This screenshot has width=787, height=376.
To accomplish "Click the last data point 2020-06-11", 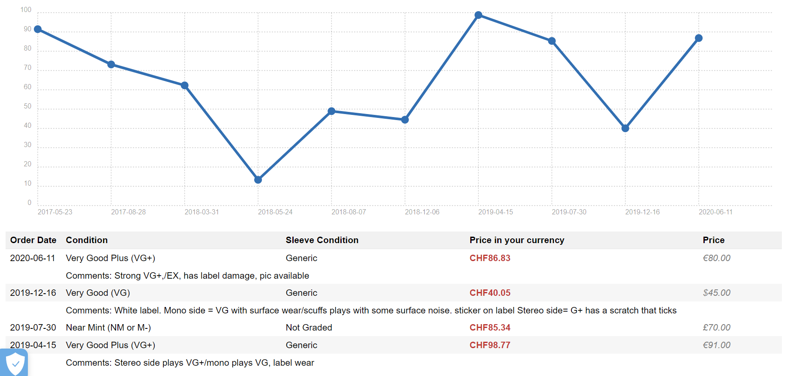I will [x=699, y=38].
